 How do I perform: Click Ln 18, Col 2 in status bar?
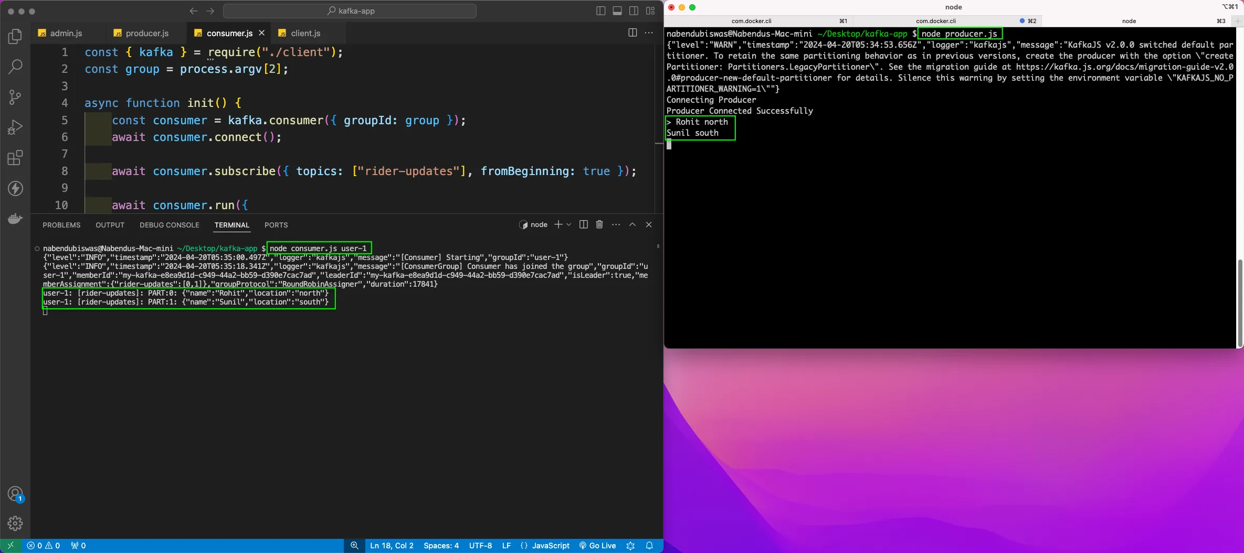point(392,546)
